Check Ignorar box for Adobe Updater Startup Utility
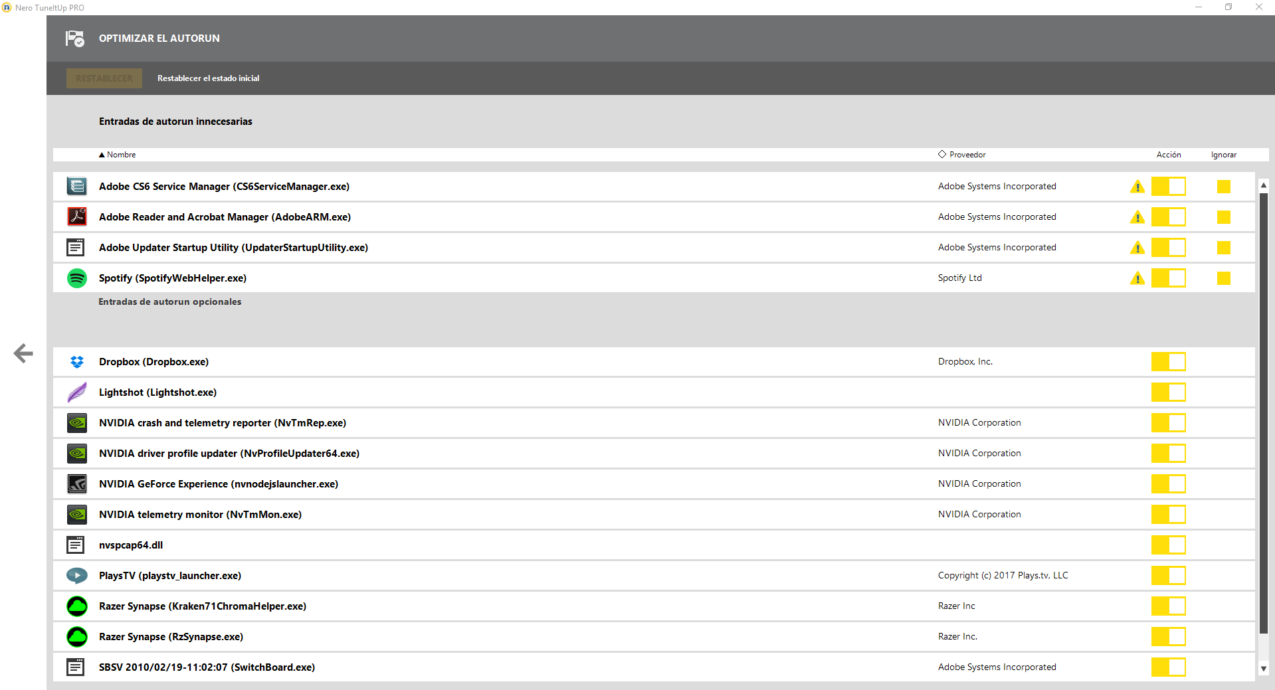 tap(1224, 248)
